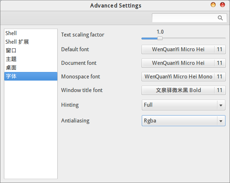Switch to the 窗口 section
Viewport: 230px width, 183px height.
[x=11, y=50]
